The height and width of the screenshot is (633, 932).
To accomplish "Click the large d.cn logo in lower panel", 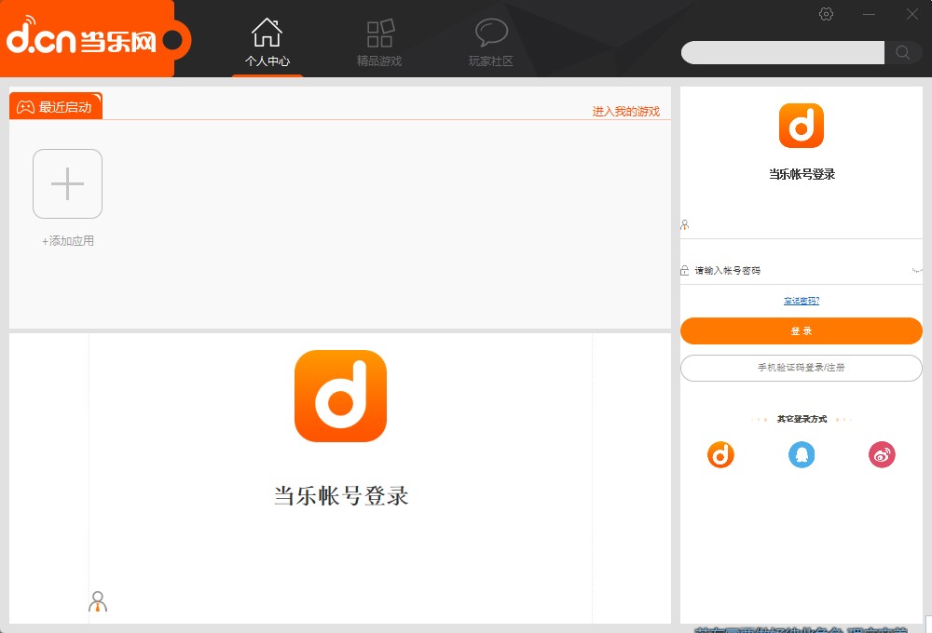I will tap(340, 396).
